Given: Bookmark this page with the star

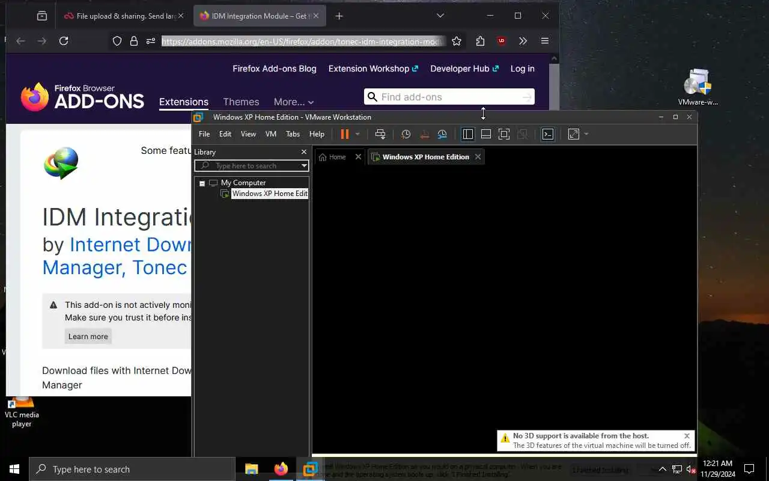Looking at the screenshot, I should click(x=457, y=41).
